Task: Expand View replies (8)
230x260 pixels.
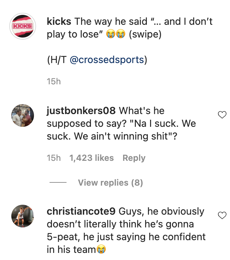Action: tap(110, 183)
